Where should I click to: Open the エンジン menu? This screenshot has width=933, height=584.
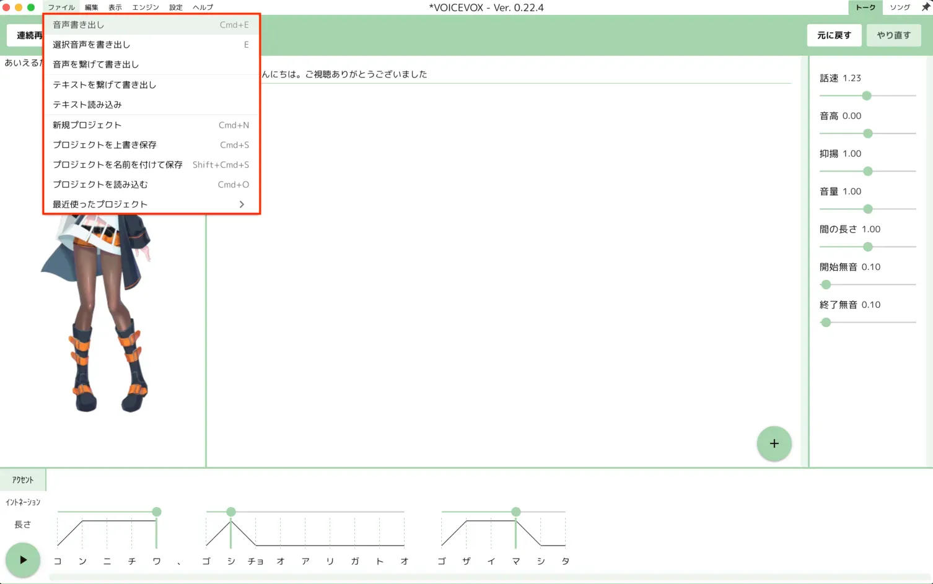click(146, 7)
